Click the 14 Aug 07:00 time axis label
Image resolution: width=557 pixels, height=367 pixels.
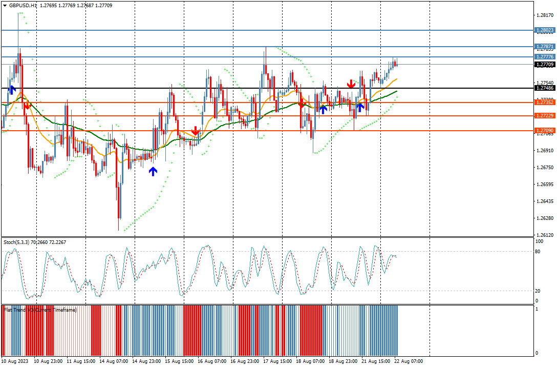point(114,361)
